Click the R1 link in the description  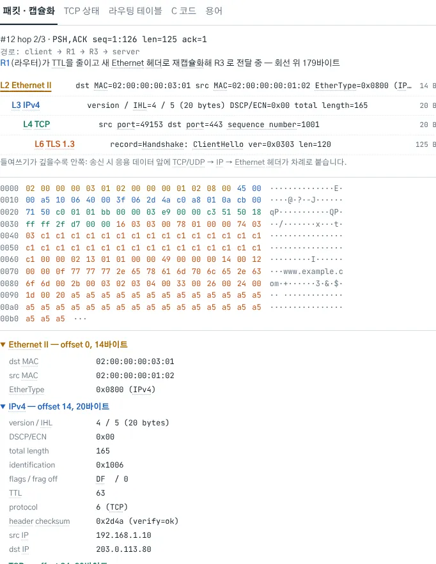(5, 63)
